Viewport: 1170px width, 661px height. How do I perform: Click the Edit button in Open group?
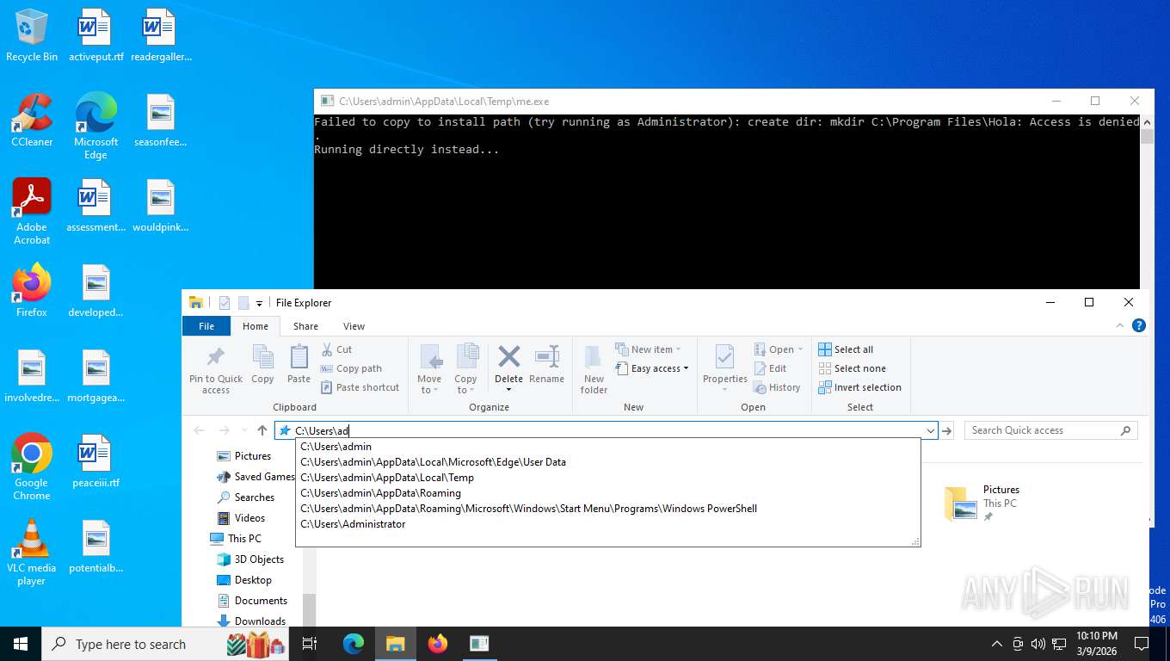769,368
